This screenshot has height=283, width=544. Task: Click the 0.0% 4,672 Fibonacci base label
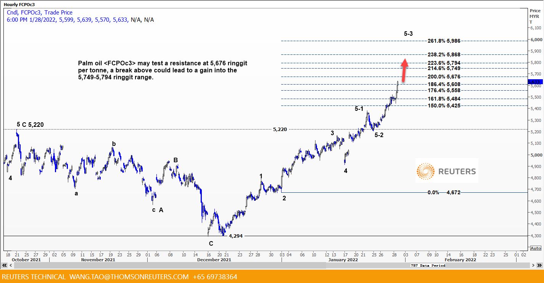pos(444,192)
